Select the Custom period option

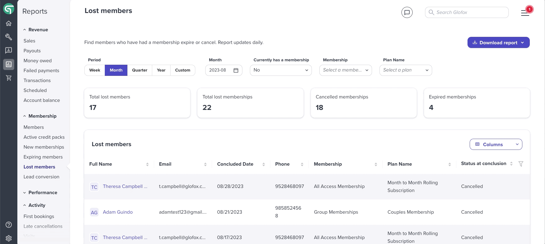183,70
